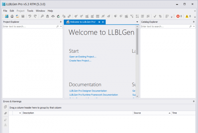Click the opposing arrows sync toolbar icon
The height and width of the screenshot is (133, 198).
(160, 16)
